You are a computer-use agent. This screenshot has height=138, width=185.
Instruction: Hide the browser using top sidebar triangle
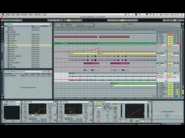click(x=2, y=24)
